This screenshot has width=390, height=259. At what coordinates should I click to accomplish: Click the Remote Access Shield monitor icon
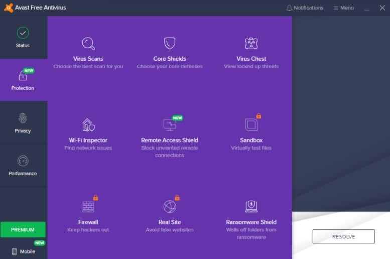170,125
